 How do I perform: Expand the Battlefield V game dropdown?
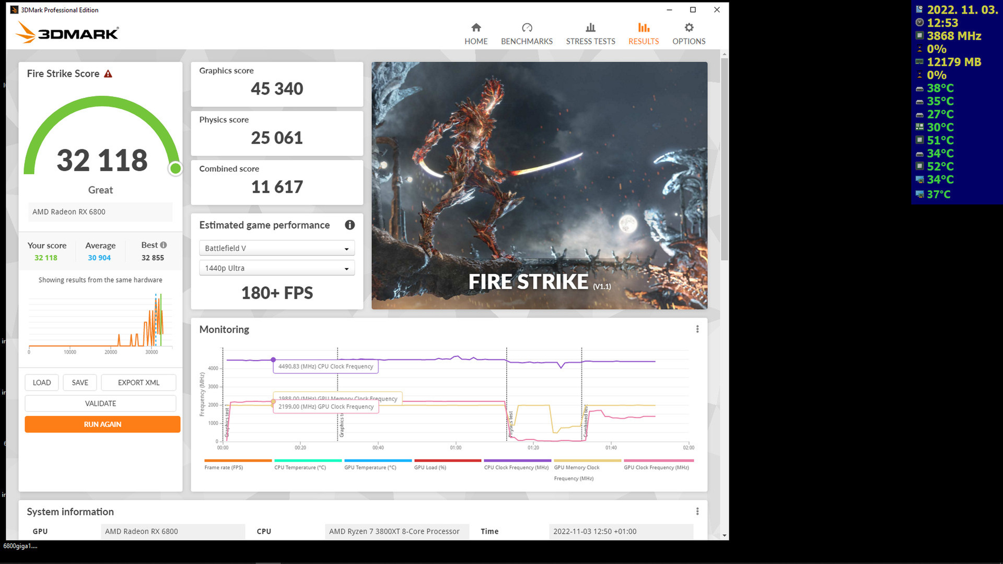(277, 248)
